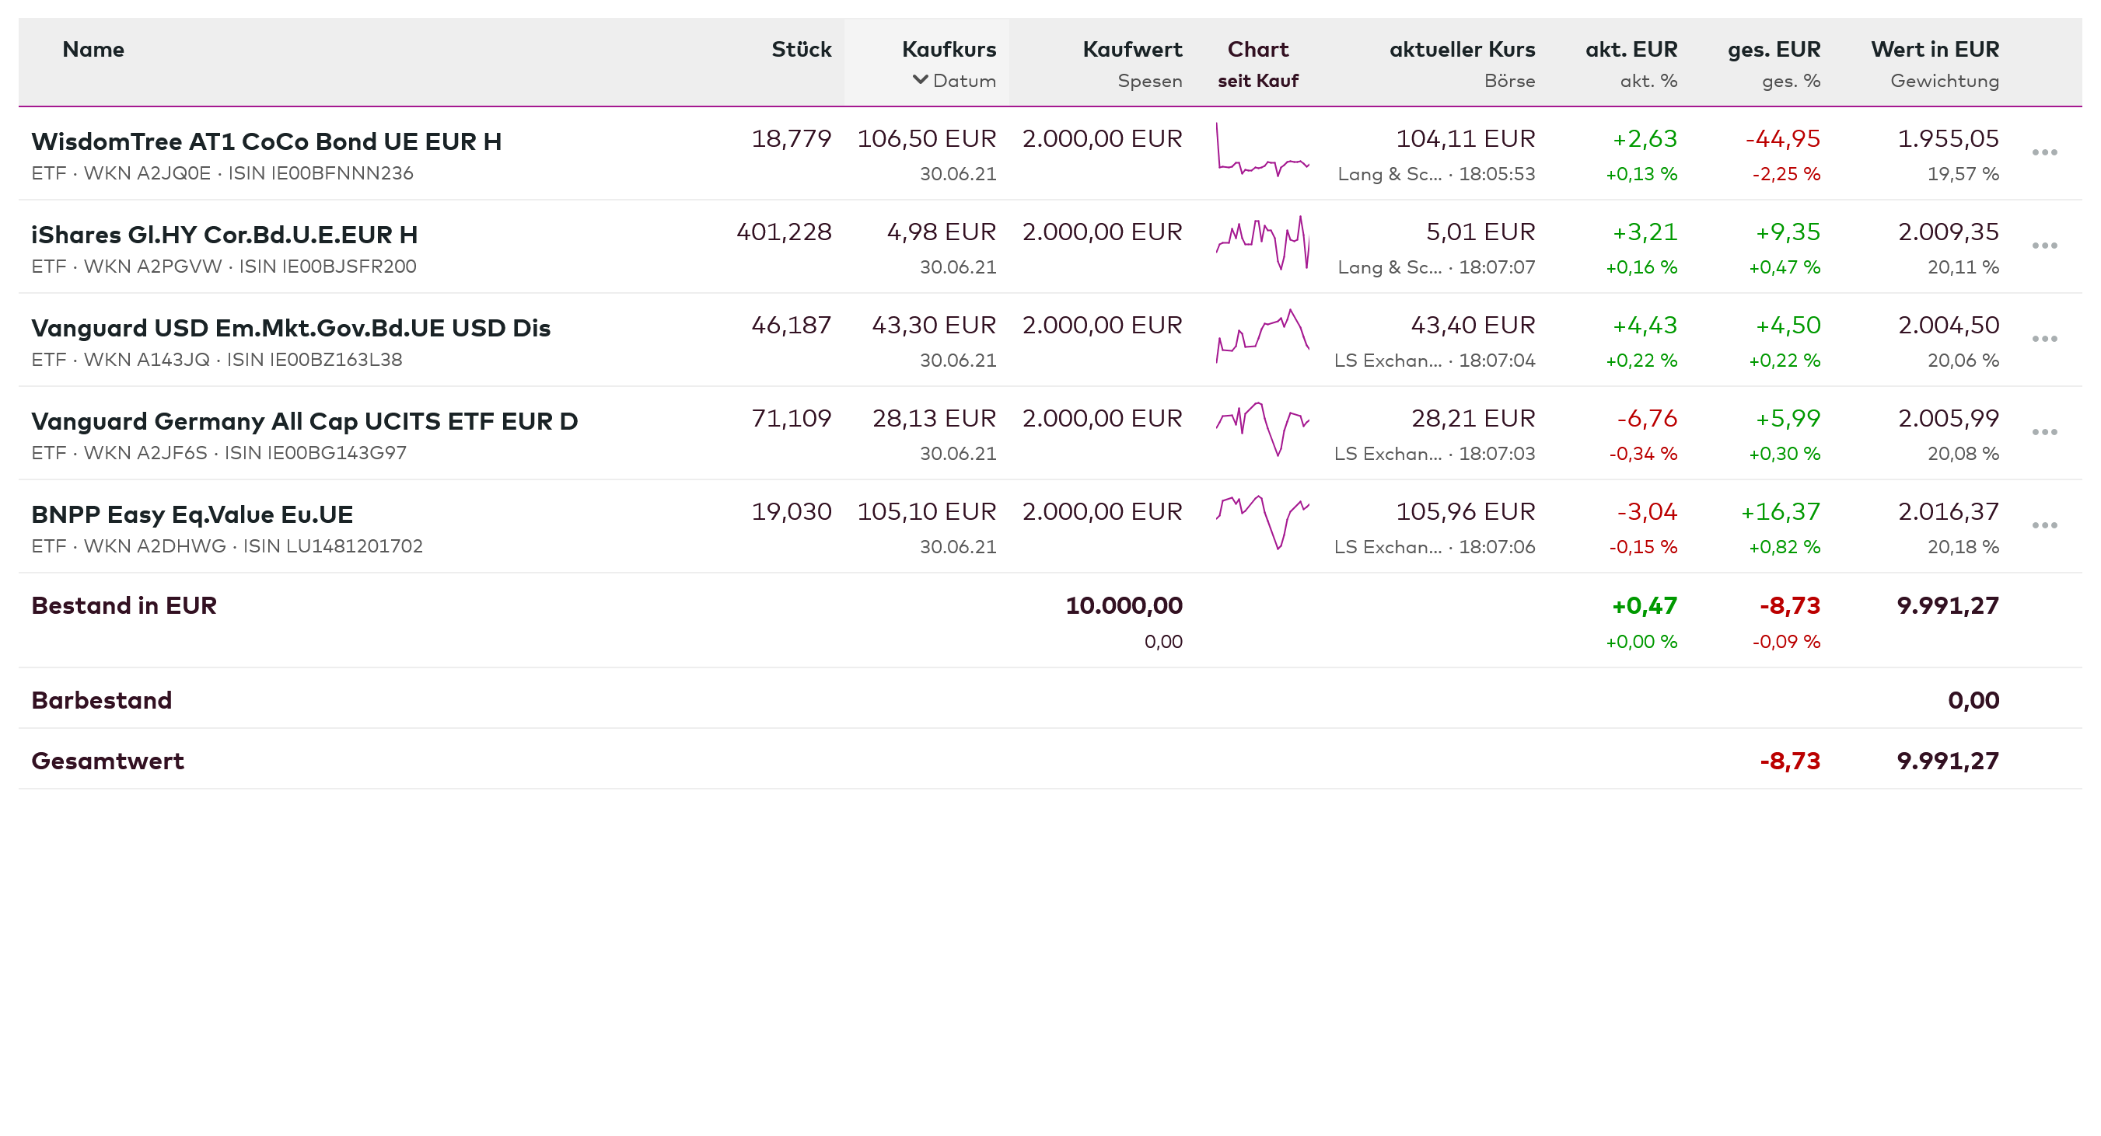The width and height of the screenshot is (2101, 1136).
Task: Switch chart period 'seit Kauf'
Action: click(1257, 81)
